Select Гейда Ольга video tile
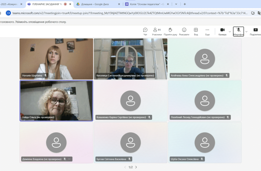 tap(56, 101)
